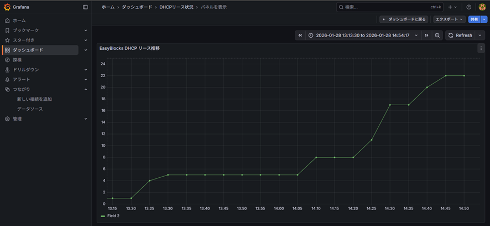Shift time range backward

(x=300, y=35)
